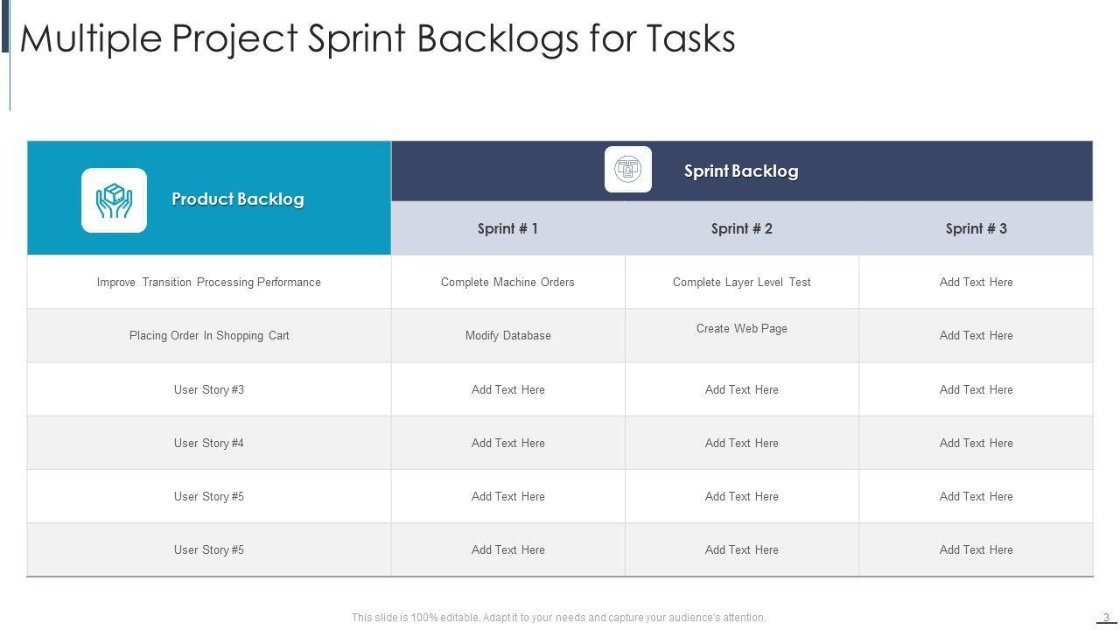Click the Complete Layer Level Test cell
This screenshot has width=1120, height=630.
click(741, 283)
